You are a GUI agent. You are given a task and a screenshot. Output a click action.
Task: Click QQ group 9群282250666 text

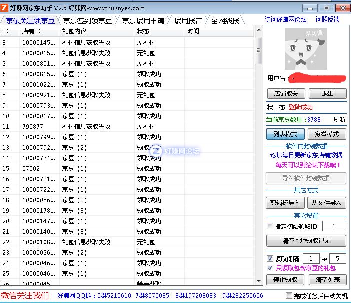[242, 296]
